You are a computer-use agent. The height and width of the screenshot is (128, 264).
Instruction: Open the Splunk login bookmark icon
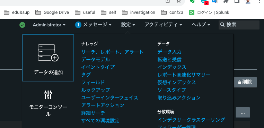pos(192,12)
